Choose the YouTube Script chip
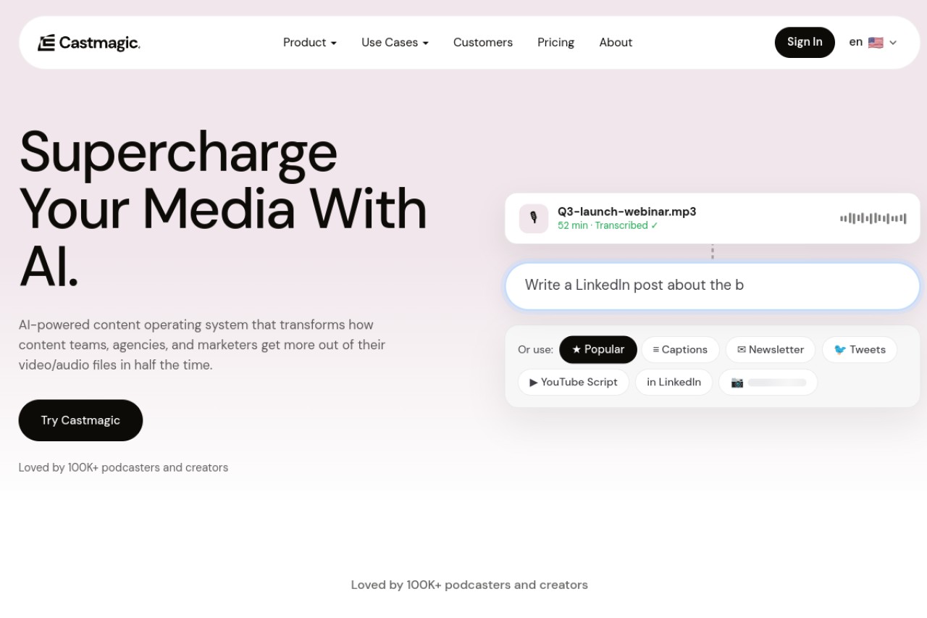This screenshot has width=927, height=618. tap(574, 382)
